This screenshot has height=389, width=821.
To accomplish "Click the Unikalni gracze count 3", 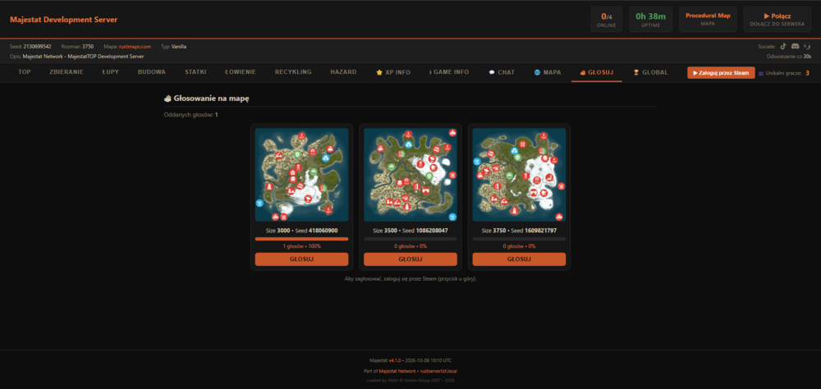I will click(807, 73).
